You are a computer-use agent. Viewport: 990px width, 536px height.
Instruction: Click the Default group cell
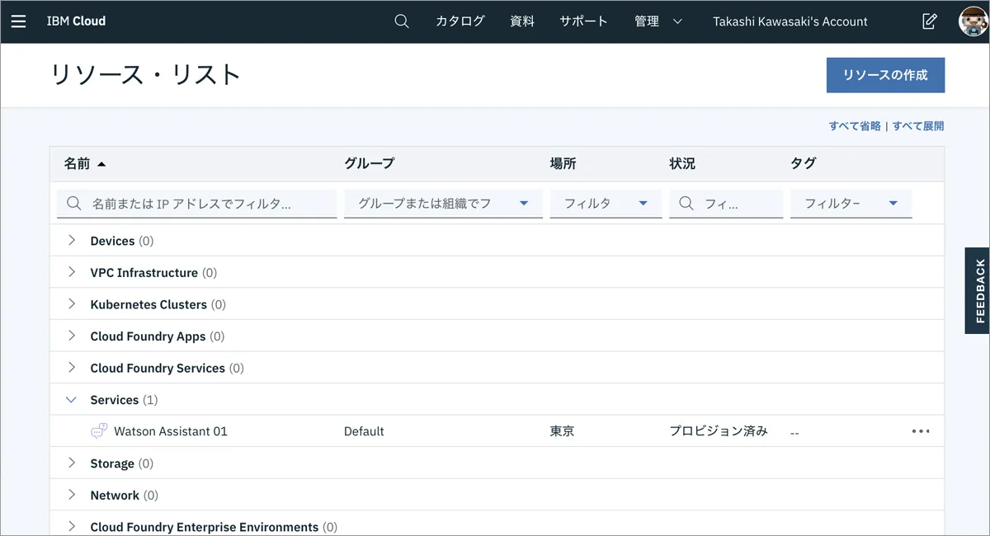[x=364, y=431]
